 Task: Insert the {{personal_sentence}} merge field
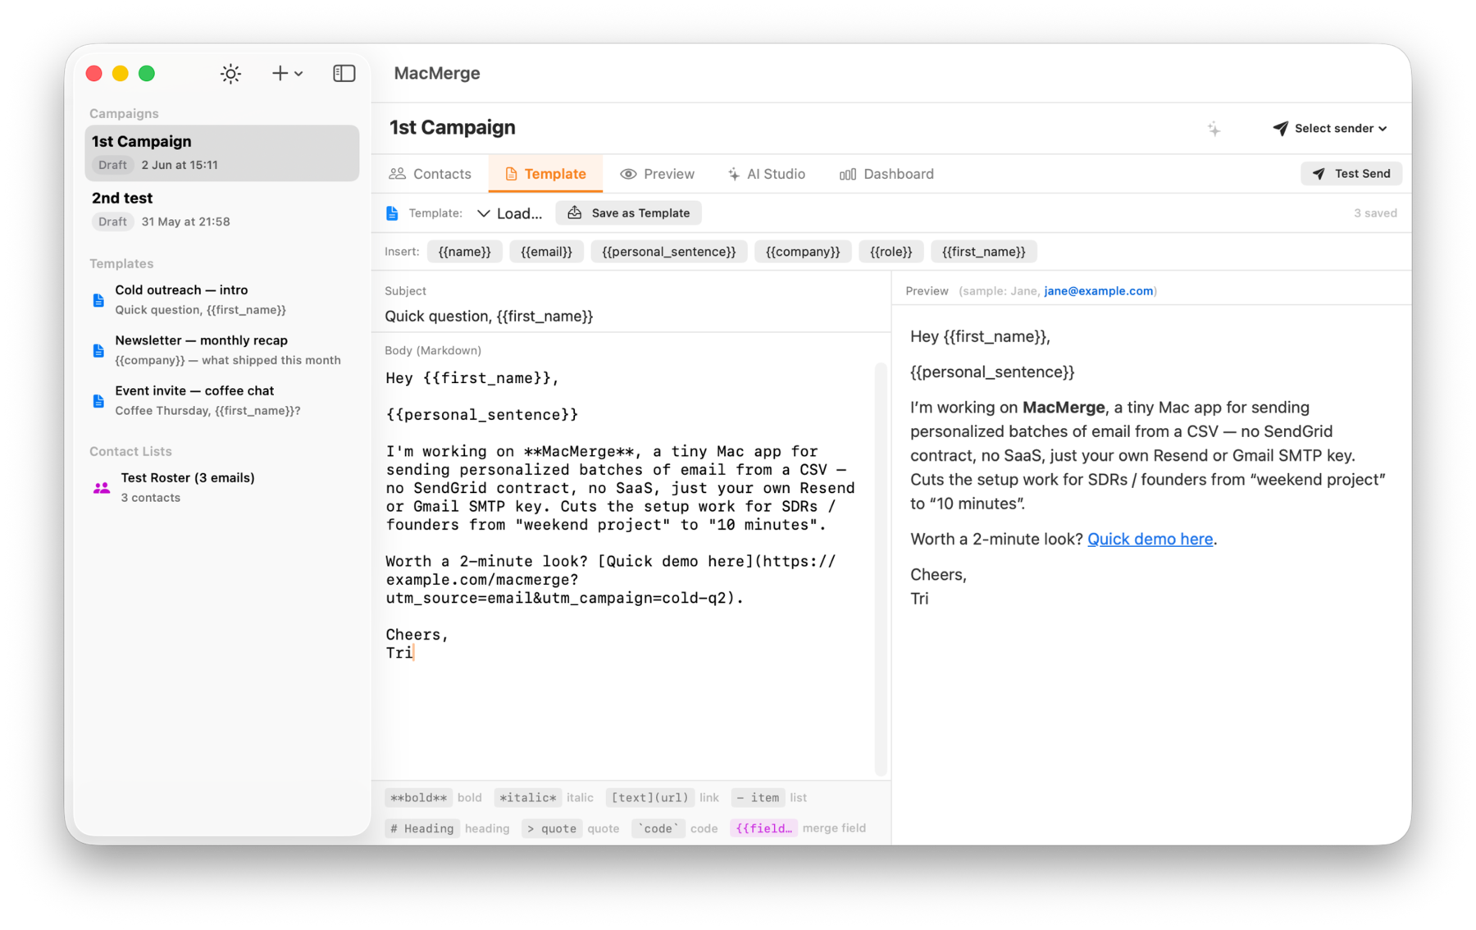pos(669,252)
